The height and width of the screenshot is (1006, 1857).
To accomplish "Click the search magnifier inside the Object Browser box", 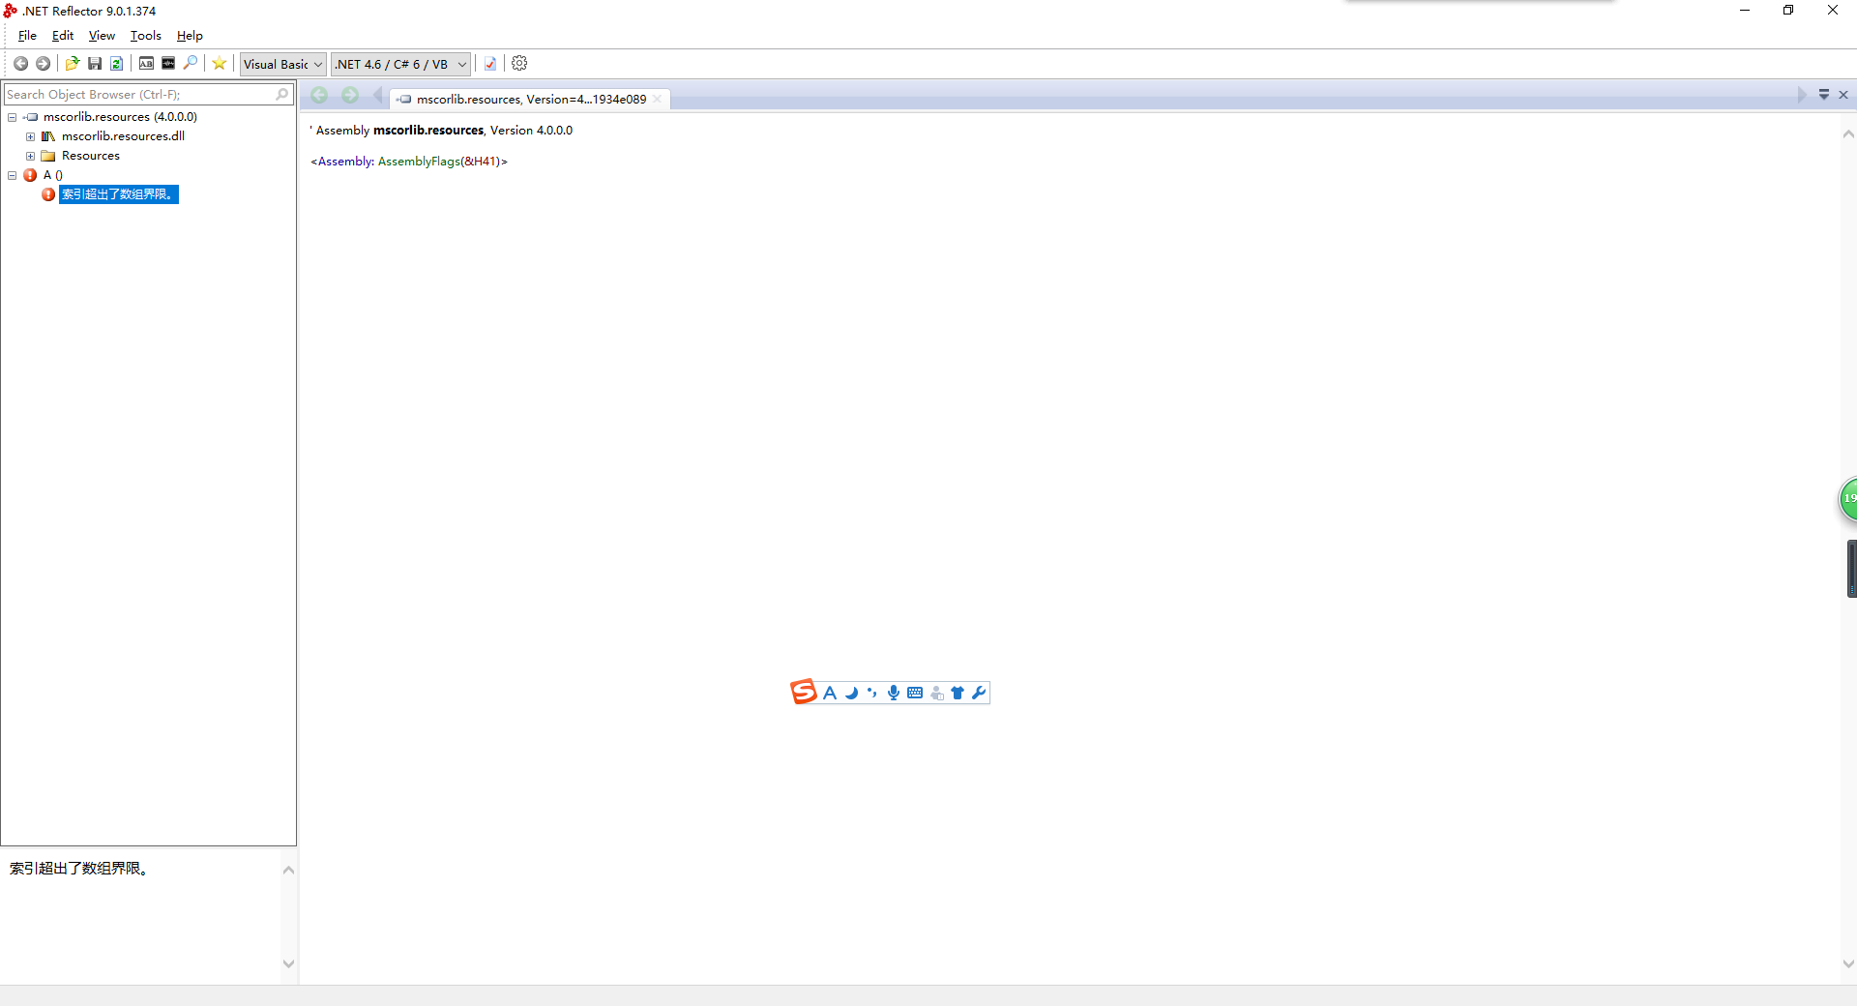I will coord(282,94).
